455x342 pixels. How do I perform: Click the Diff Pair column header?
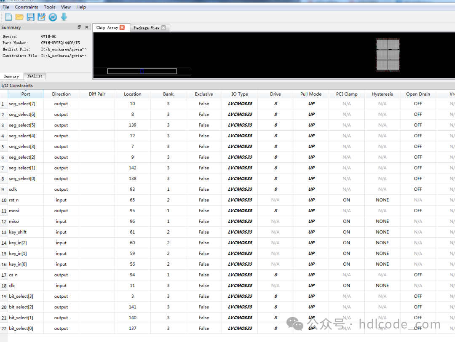click(x=97, y=94)
